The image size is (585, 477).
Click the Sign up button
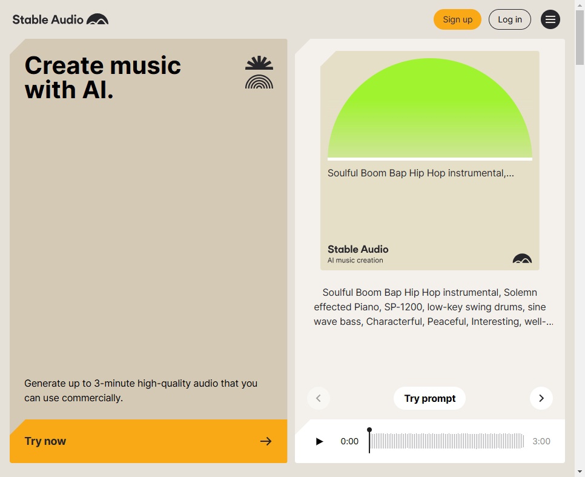[x=457, y=19]
